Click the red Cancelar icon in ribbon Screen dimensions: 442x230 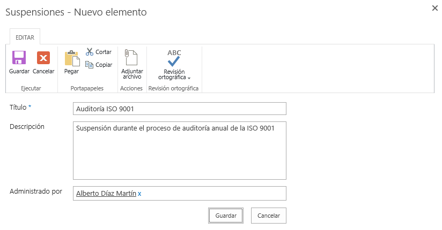click(x=43, y=58)
